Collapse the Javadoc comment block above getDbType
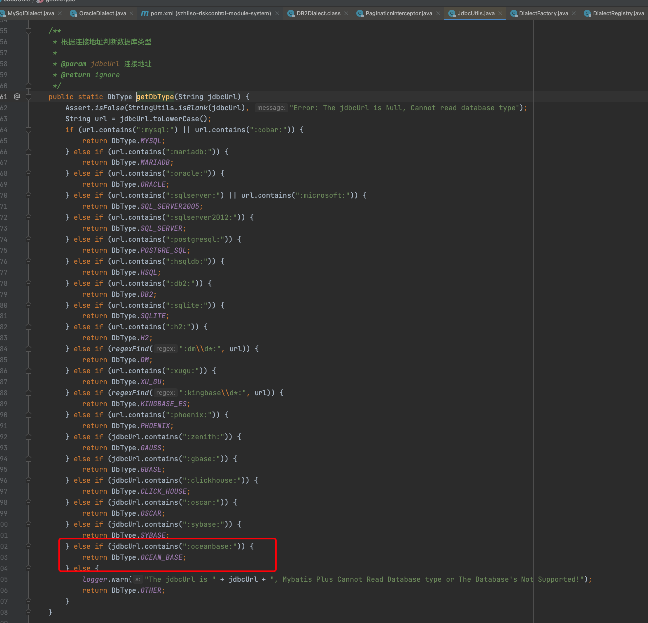 [28, 31]
